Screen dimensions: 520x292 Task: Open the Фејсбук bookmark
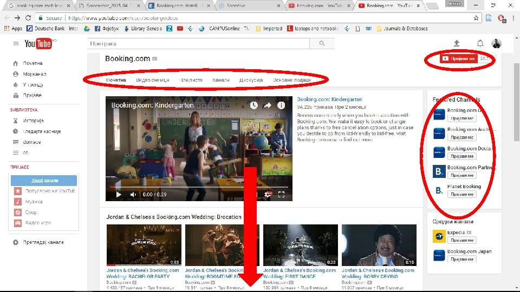(x=107, y=29)
